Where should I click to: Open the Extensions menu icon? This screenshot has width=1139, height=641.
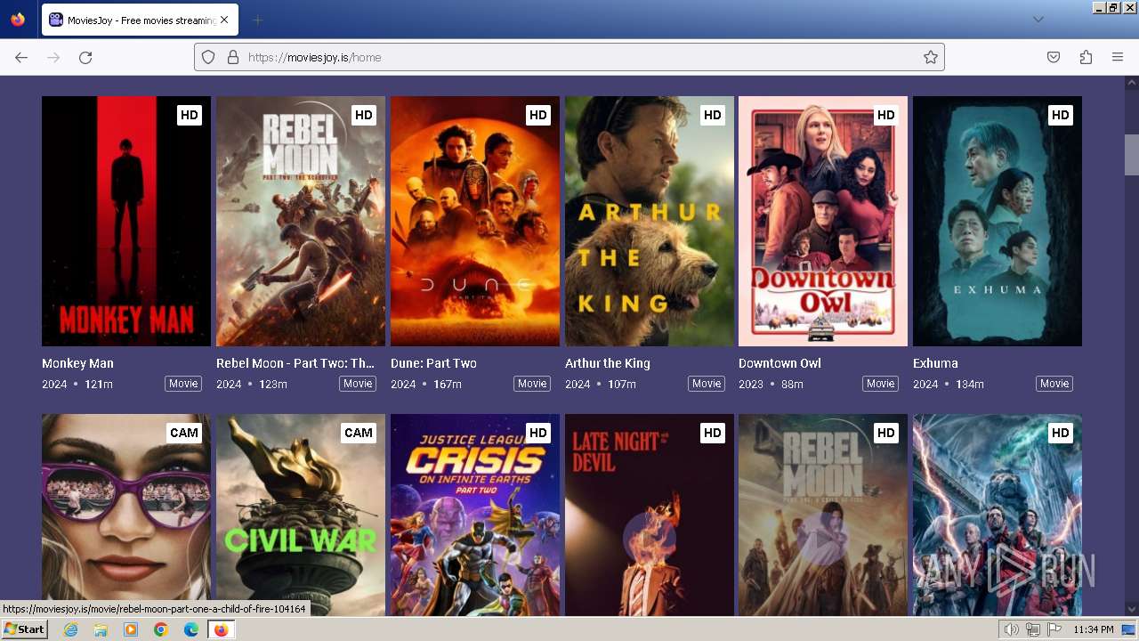coord(1086,57)
